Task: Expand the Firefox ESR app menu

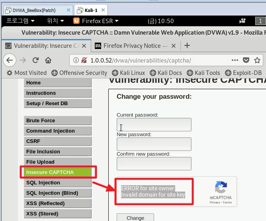Action: point(96,21)
